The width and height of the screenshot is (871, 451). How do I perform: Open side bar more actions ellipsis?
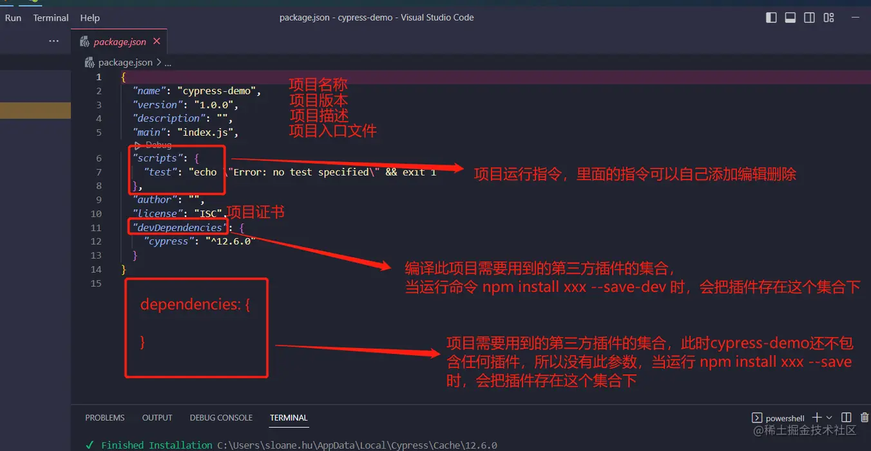tap(54, 41)
